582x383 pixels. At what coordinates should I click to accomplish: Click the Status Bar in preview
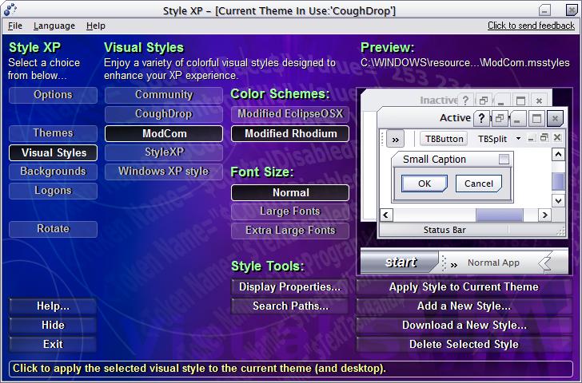point(444,230)
